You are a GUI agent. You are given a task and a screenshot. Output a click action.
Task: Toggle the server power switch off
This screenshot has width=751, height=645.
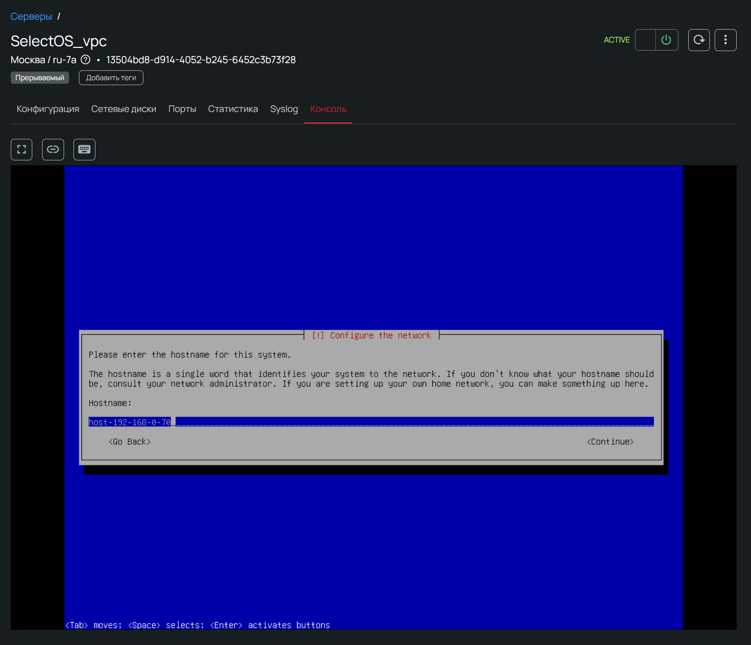pyautogui.click(x=646, y=40)
